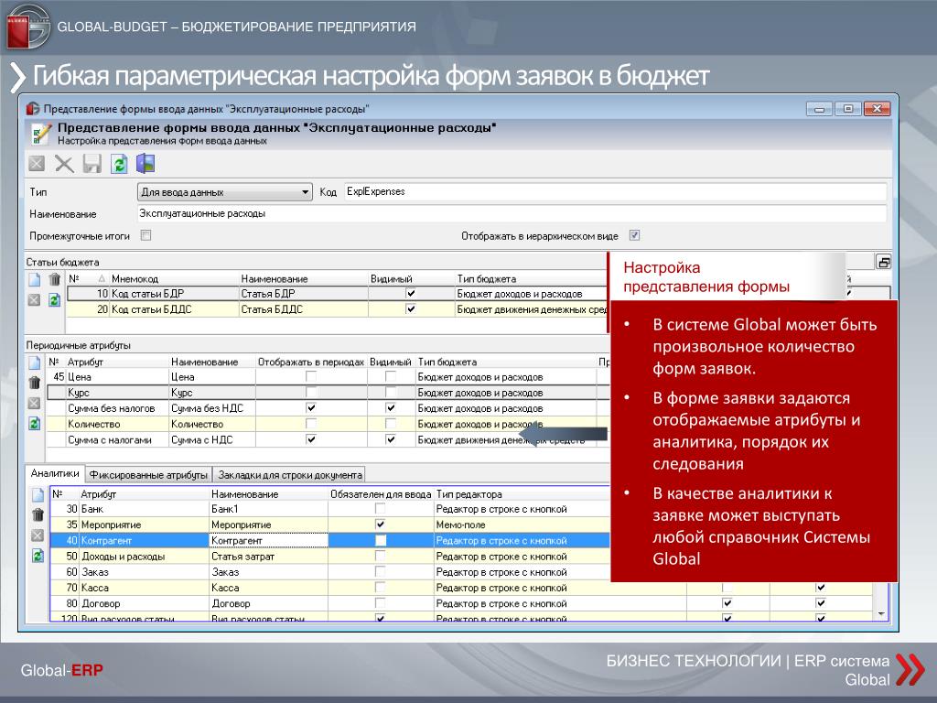The width and height of the screenshot is (937, 703).
Task: Open Закладки для строки документа tab
Action: [x=290, y=475]
